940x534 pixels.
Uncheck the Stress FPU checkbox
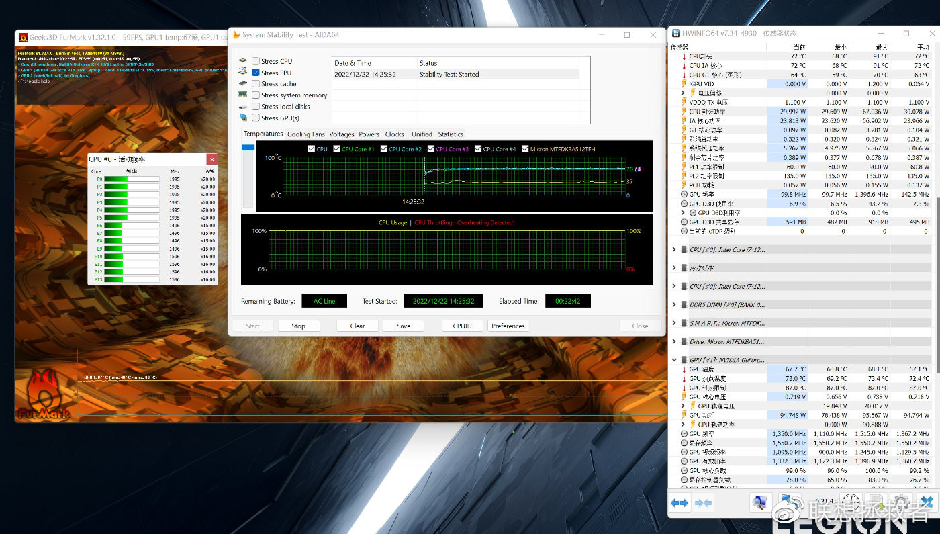point(256,73)
